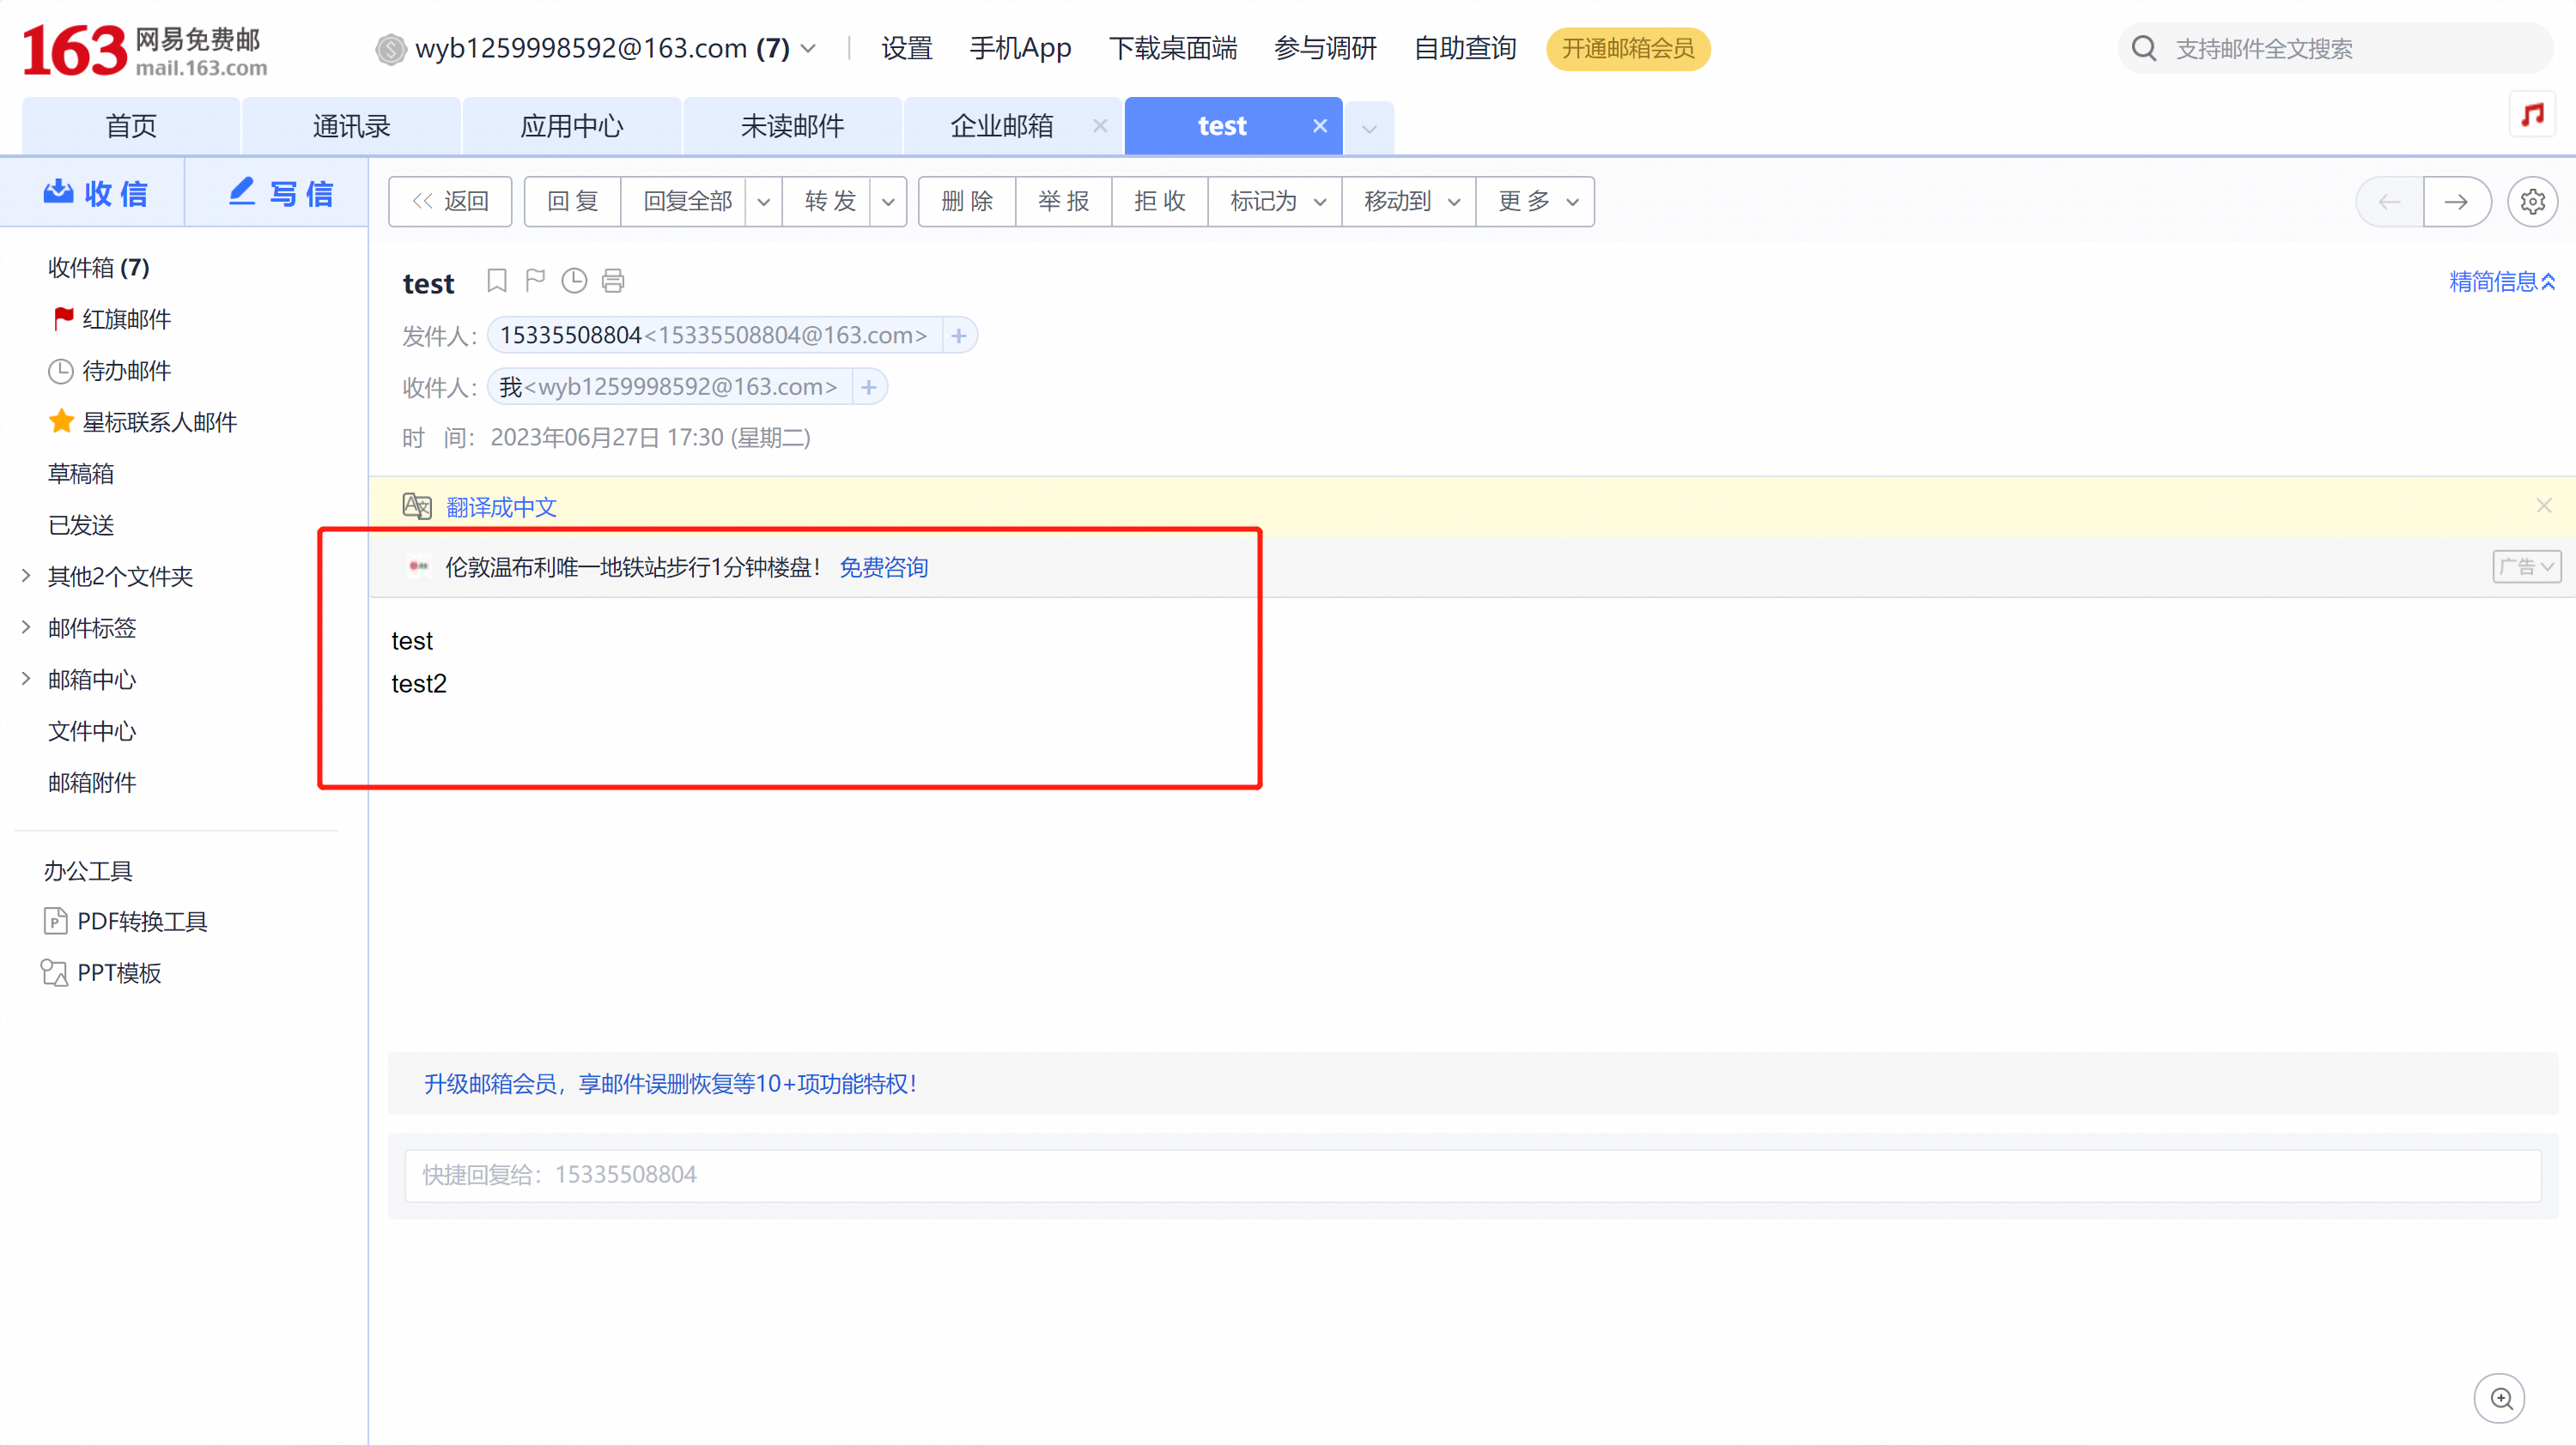Open the 通讯录 tab
Viewport: 2576px width, 1446px height.
(x=351, y=126)
